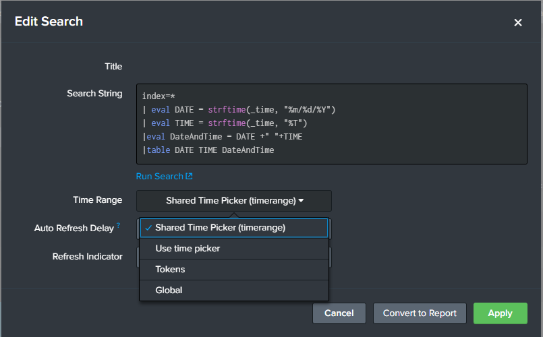Choose the Use time picker option
Viewport: 543px width, 337px height.
188,249
